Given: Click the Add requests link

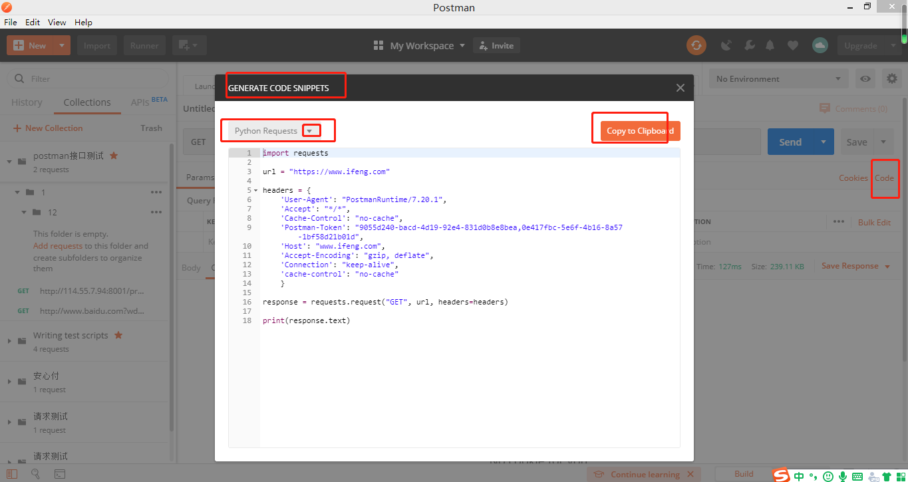Looking at the screenshot, I should point(58,246).
